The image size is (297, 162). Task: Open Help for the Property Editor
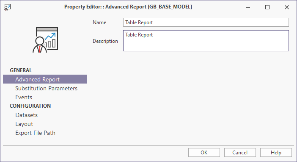276,153
